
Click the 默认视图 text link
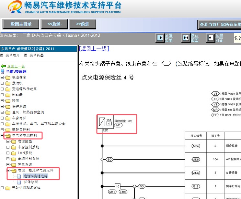pos(195,38)
